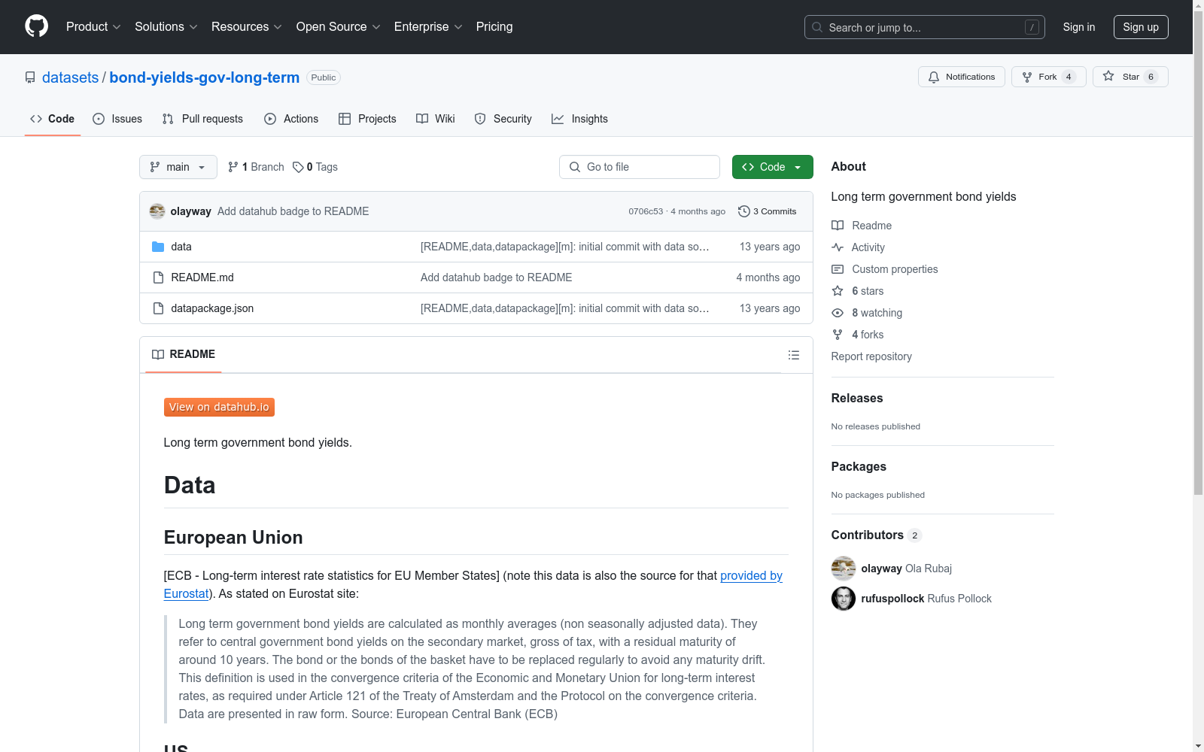Click the history clock icon by 3 Commits
This screenshot has height=752, width=1204.
pos(744,211)
